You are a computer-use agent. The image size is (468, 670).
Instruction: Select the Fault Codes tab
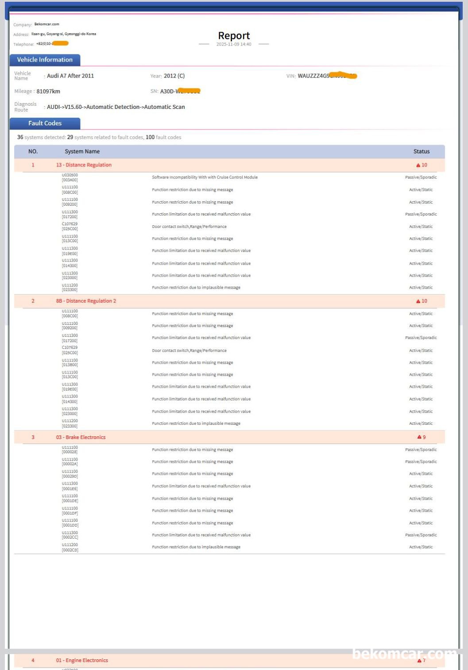(x=45, y=123)
